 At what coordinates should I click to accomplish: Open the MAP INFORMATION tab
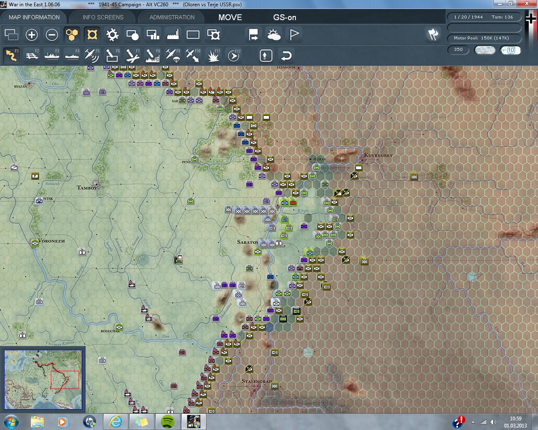click(x=34, y=17)
